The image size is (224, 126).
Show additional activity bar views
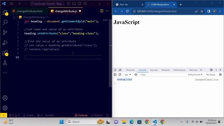[x=5, y=73]
